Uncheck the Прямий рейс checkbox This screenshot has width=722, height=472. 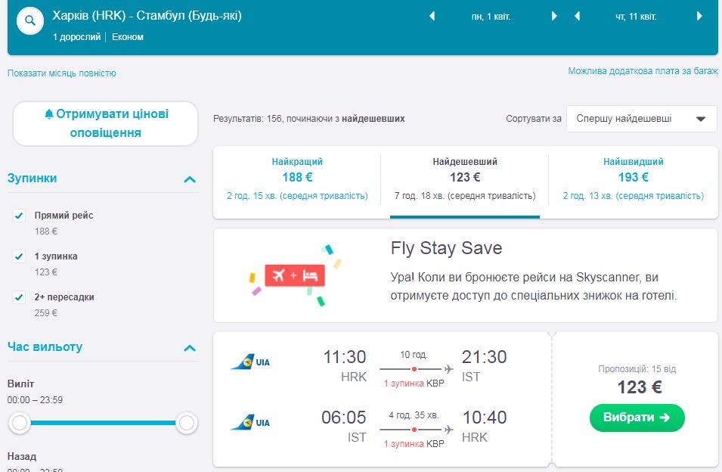(20, 216)
